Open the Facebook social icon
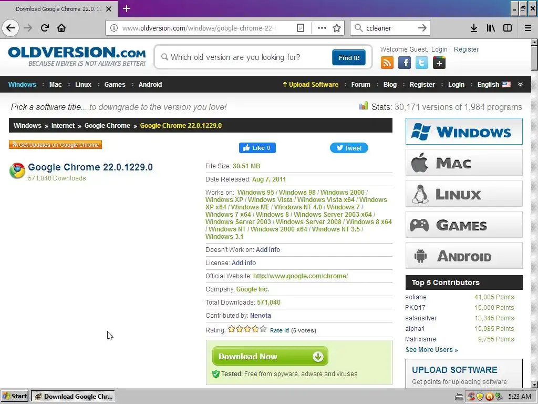The image size is (538, 404). (405, 63)
